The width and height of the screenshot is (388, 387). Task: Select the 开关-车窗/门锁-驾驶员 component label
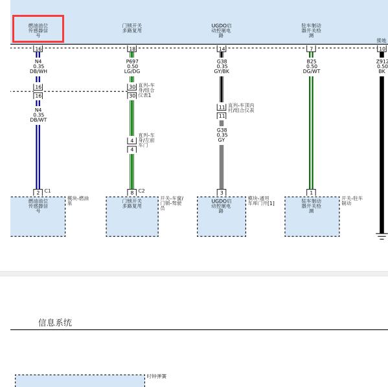click(172, 203)
